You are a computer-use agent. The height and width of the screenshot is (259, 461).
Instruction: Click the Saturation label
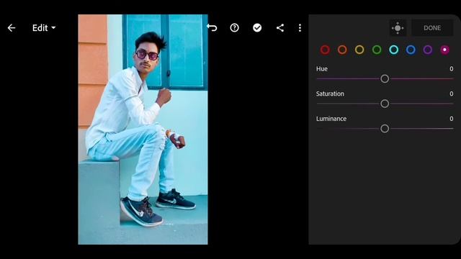tap(330, 94)
